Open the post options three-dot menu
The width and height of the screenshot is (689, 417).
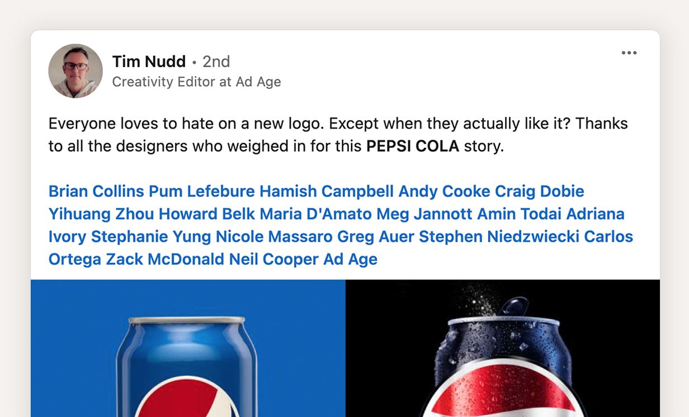tap(629, 53)
